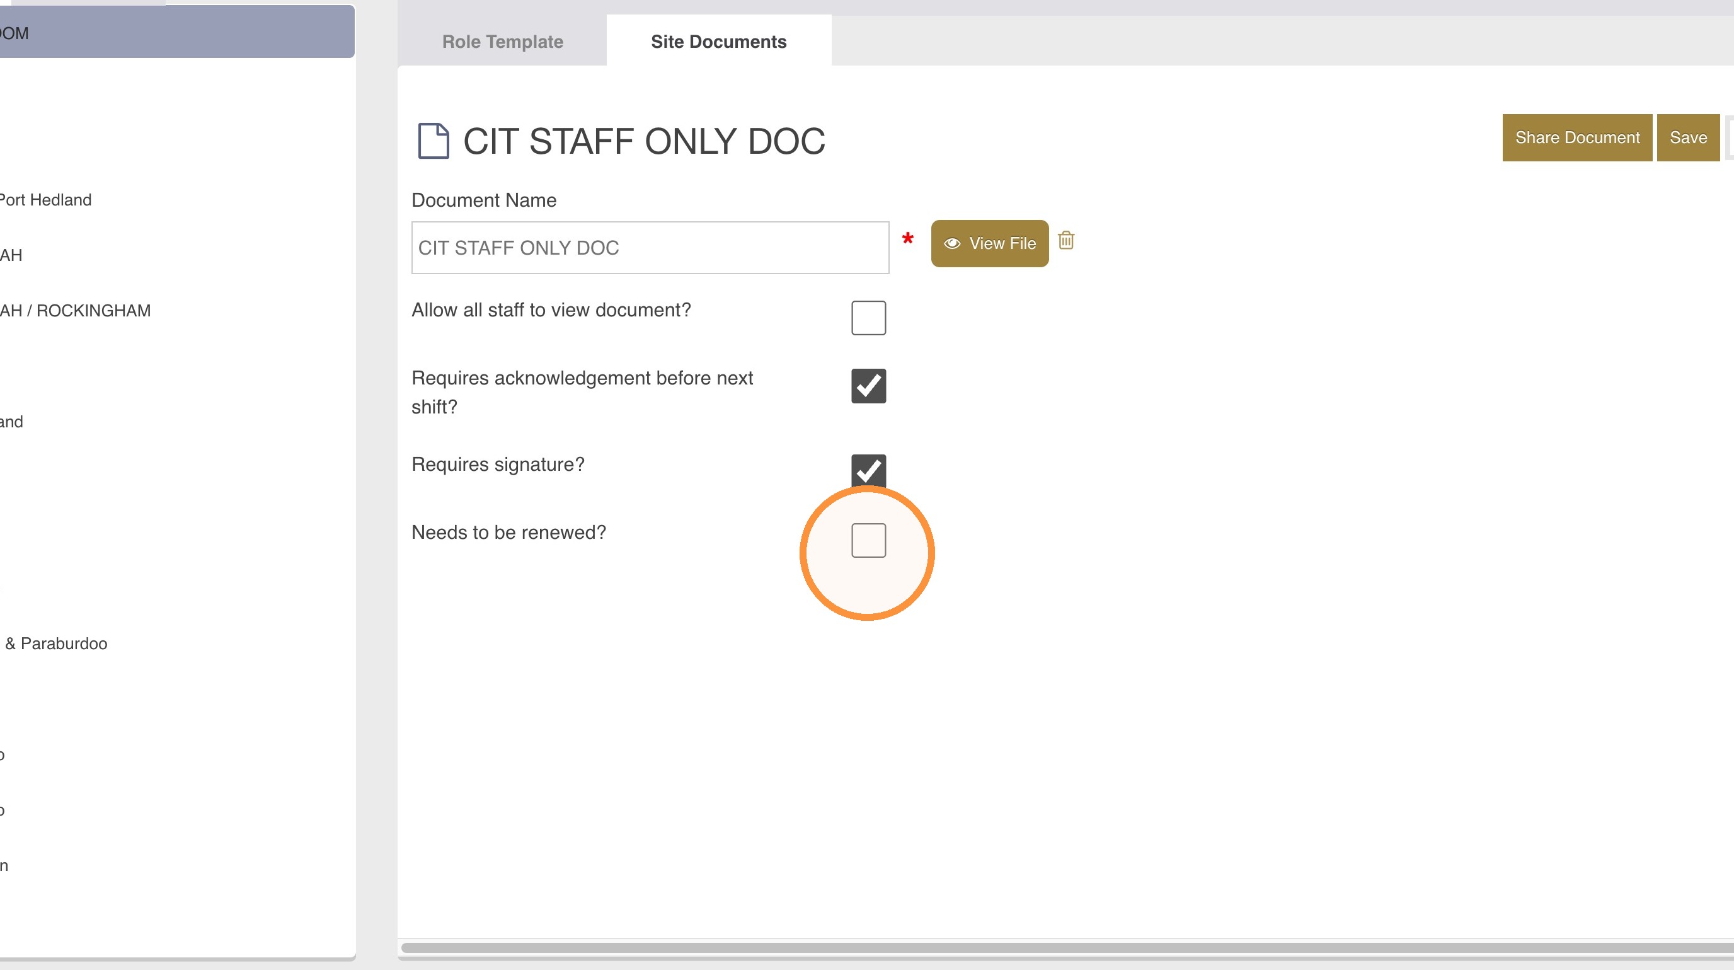Enable Allow all staff to view document

[x=868, y=318]
